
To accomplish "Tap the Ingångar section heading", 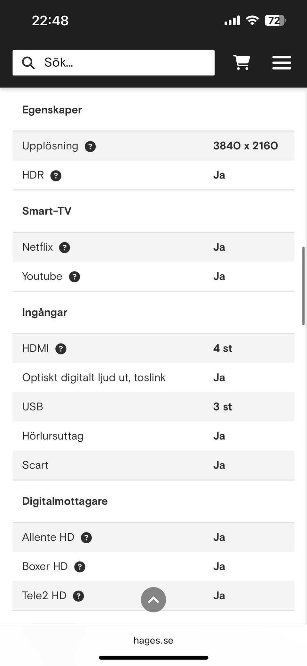I will (45, 312).
